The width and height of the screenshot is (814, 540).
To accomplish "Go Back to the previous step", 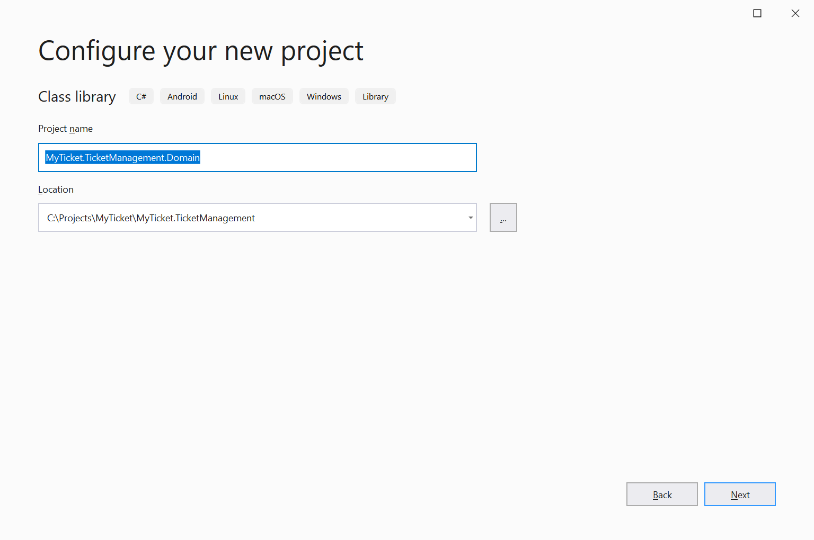I will tap(662, 494).
